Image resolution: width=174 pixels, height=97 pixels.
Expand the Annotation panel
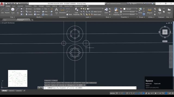point(63,17)
